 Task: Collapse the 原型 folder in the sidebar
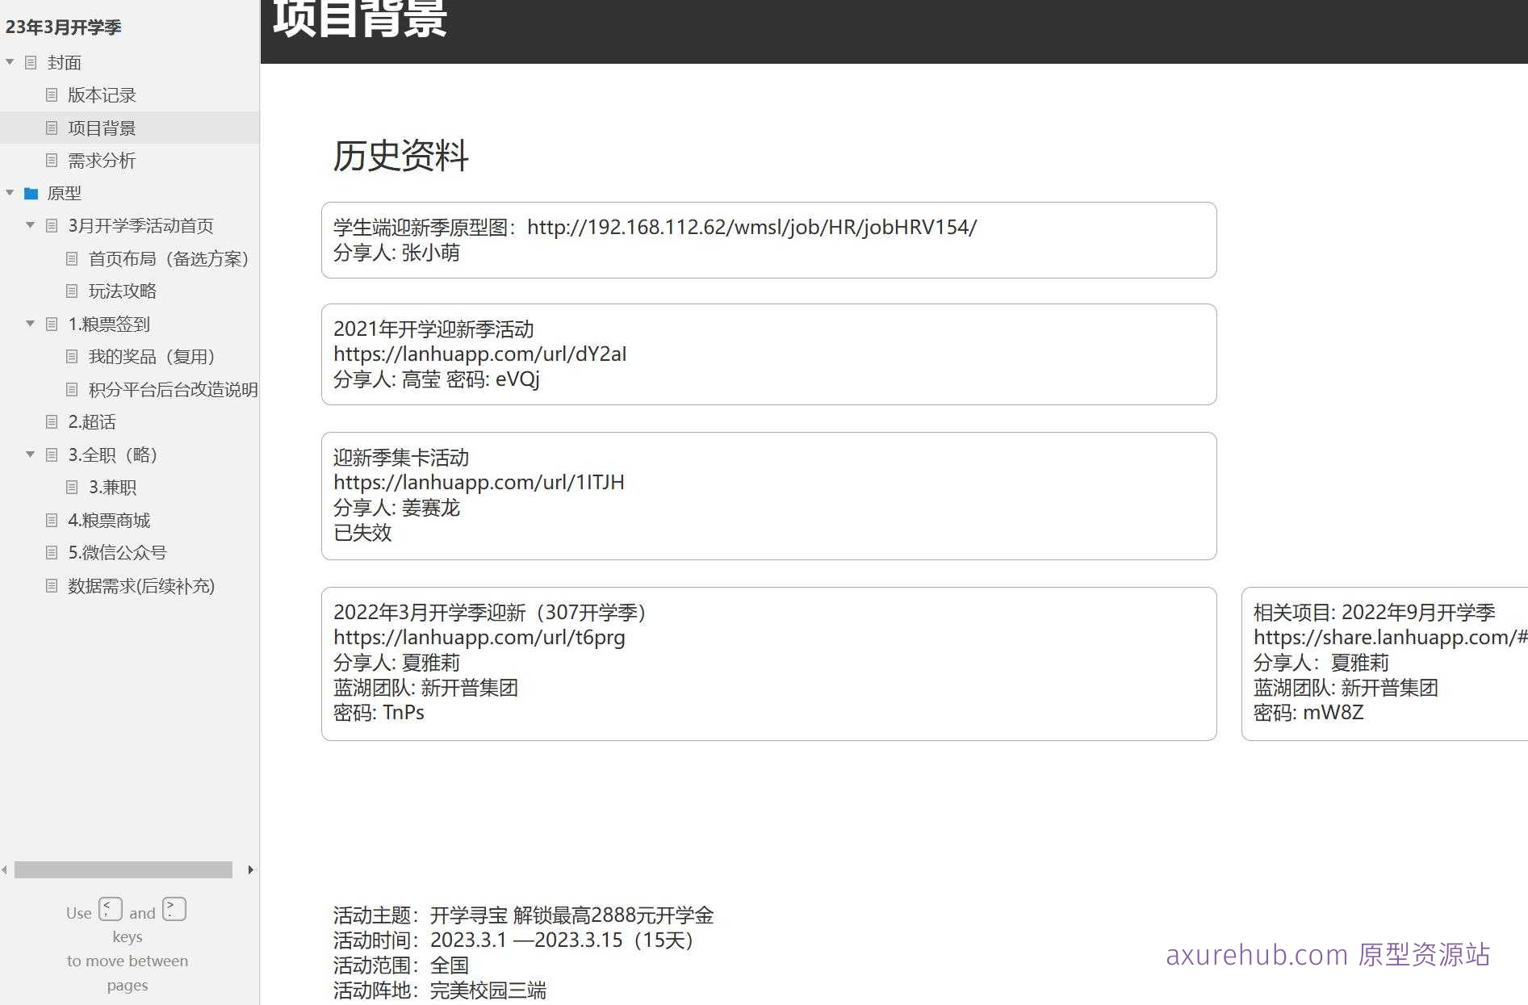9,193
